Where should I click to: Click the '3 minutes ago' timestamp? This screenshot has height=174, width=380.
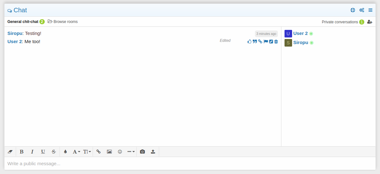tap(266, 34)
